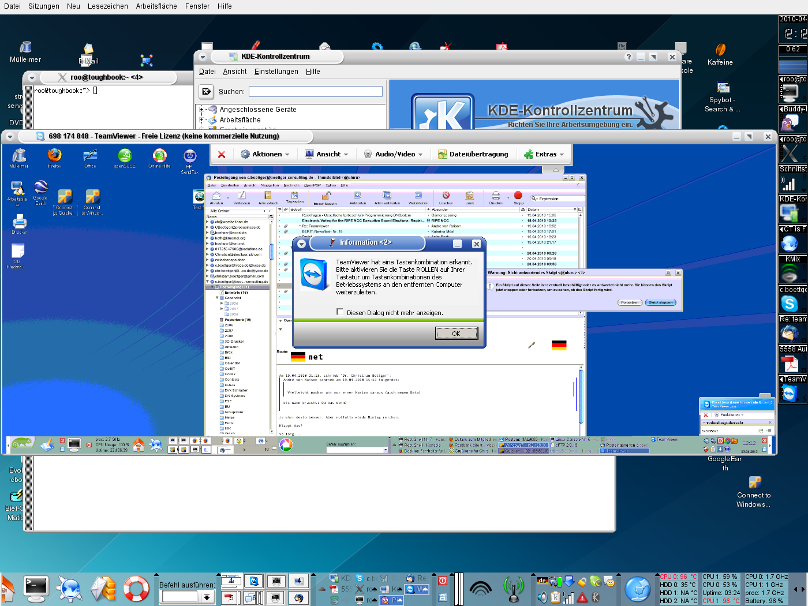808x606 pixels.
Task: Focus the Suchen field in KDE-Kontrollzentrum
Action: tap(316, 91)
